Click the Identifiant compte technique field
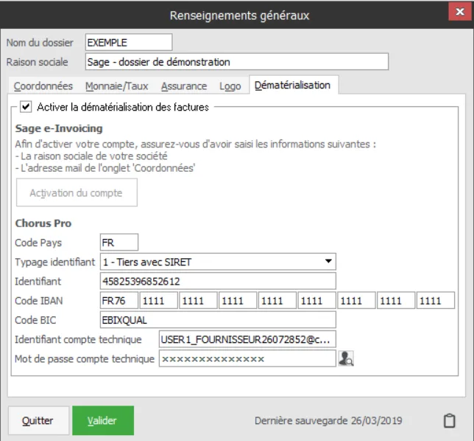Screen dimensions: 474x441 247,339
